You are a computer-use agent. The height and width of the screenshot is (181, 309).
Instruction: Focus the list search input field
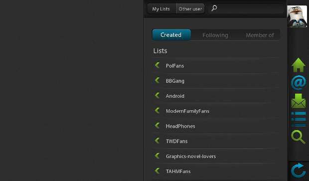pyautogui.click(x=246, y=8)
